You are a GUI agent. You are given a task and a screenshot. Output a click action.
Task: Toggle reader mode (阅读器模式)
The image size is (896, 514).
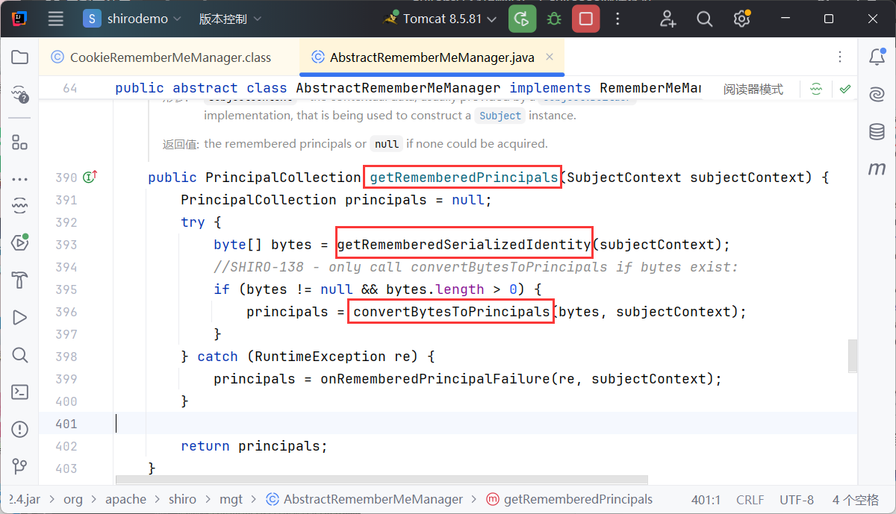[x=753, y=89]
